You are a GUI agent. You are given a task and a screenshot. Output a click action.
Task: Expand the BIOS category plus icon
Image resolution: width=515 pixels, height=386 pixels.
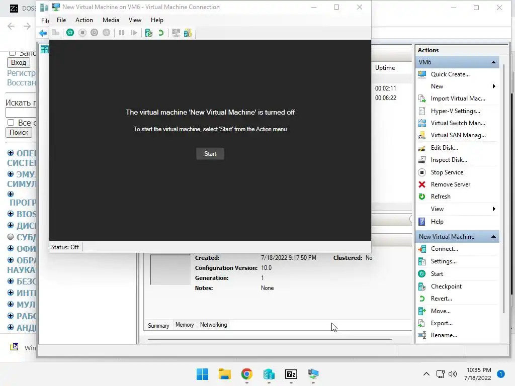pos(11,214)
